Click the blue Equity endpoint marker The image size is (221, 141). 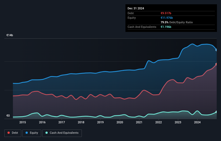[x=216, y=50]
